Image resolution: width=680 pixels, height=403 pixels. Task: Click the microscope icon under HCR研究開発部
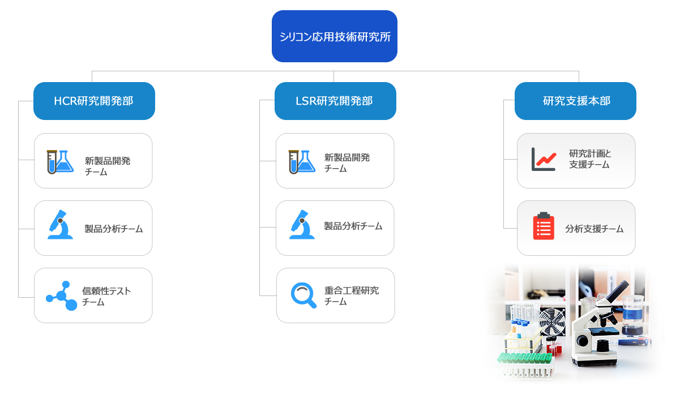coord(60,225)
